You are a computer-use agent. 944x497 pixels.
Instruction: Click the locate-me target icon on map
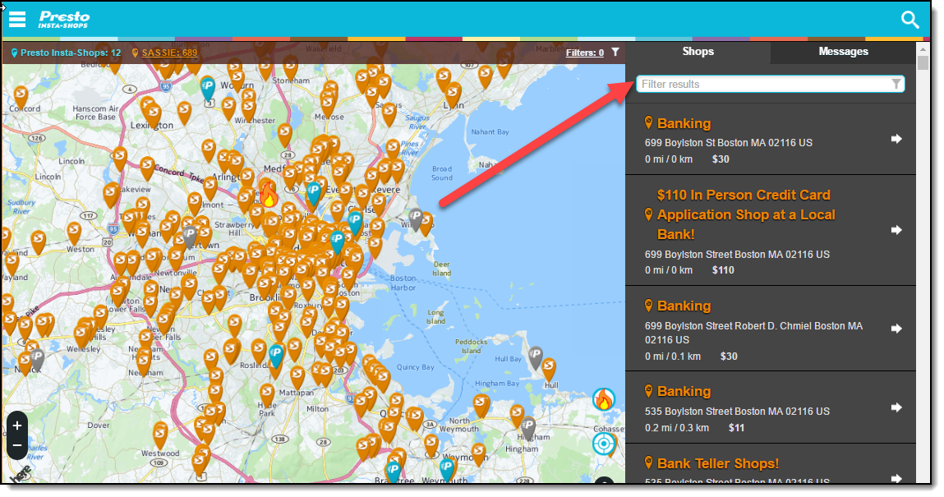(604, 444)
